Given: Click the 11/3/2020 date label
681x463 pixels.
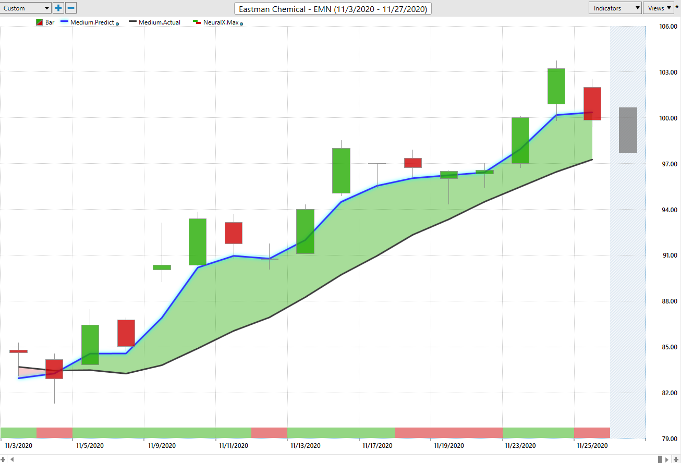Looking at the screenshot, I should coord(19,446).
